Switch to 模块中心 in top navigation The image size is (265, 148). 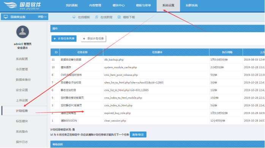(x=118, y=6)
